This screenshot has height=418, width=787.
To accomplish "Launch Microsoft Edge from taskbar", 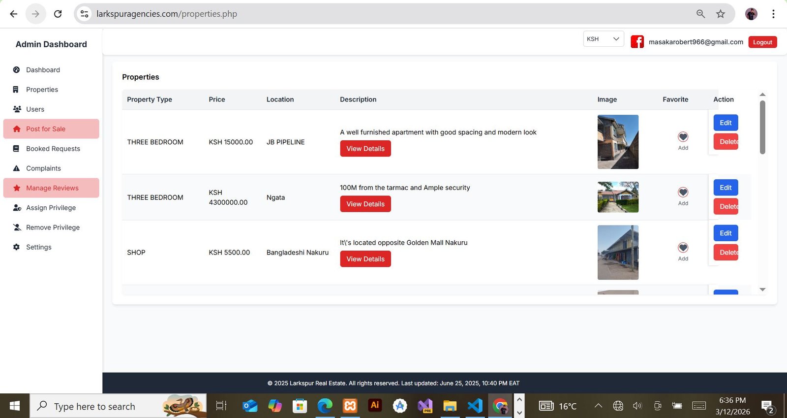I will click(x=325, y=406).
